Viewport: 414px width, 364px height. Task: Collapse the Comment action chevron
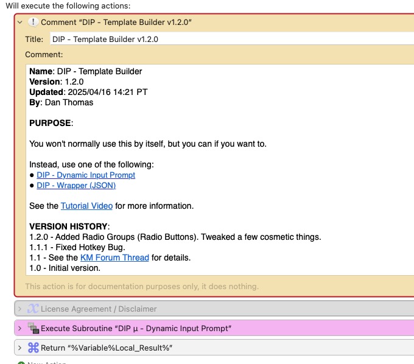(20, 23)
